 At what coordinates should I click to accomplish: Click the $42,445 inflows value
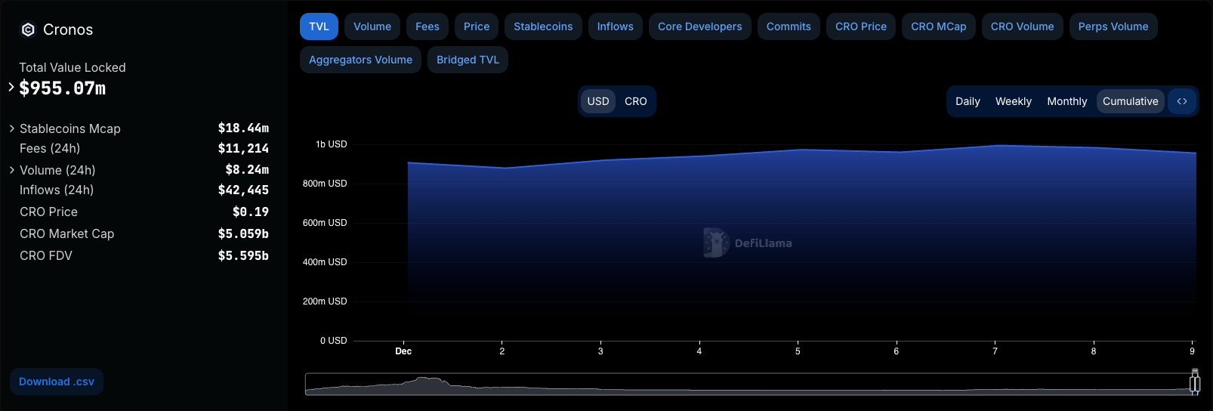tap(243, 190)
